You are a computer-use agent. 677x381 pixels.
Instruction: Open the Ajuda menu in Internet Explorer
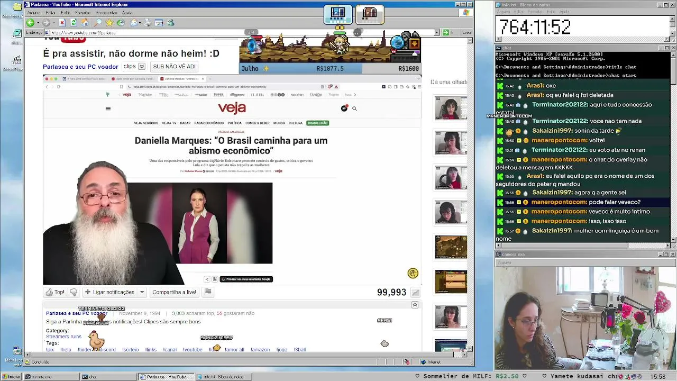(127, 13)
